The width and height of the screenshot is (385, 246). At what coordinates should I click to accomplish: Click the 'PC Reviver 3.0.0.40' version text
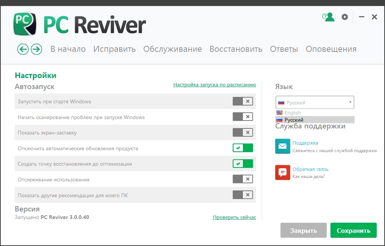coord(65,217)
